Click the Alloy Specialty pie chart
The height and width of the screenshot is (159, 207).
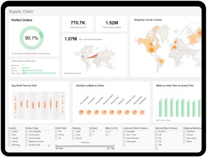click(x=81, y=112)
